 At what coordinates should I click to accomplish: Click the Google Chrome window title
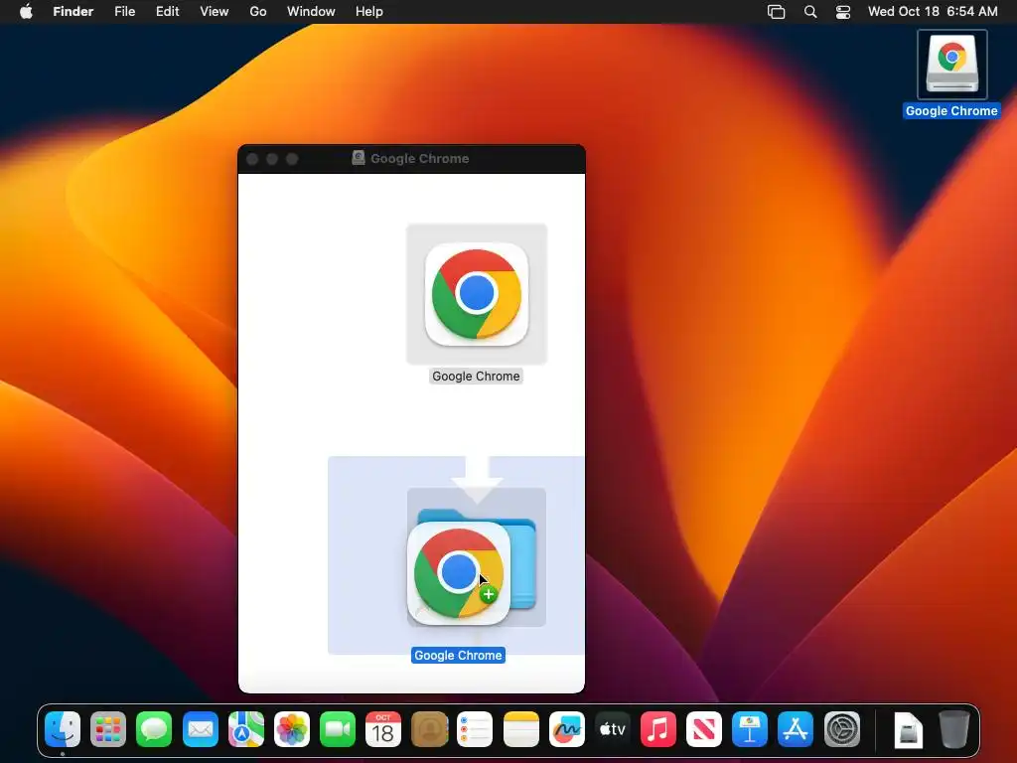point(420,158)
